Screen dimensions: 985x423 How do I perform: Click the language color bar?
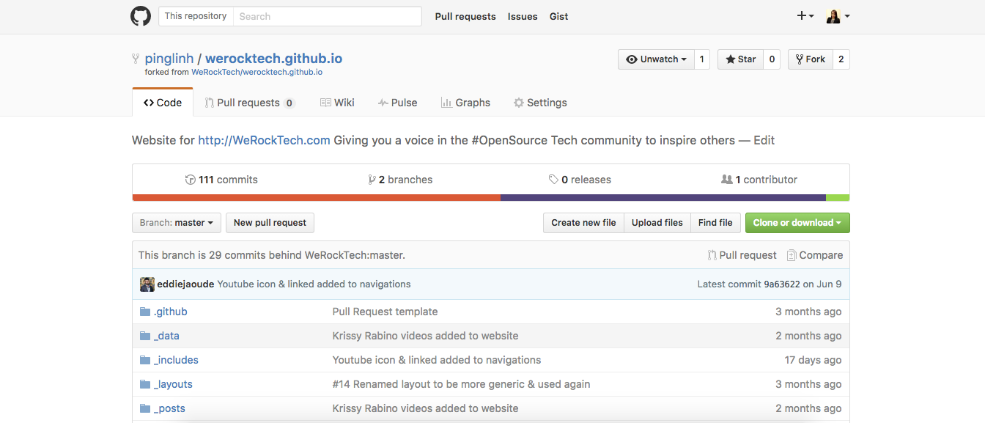(491, 197)
